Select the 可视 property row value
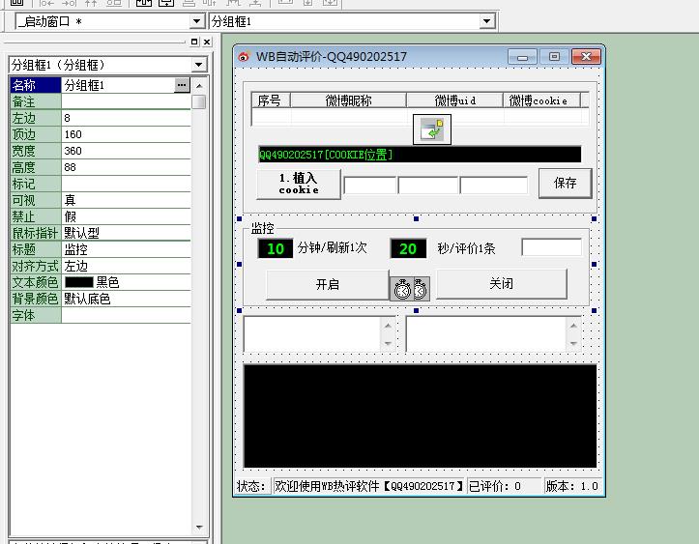This screenshot has width=699, height=544. 126,200
